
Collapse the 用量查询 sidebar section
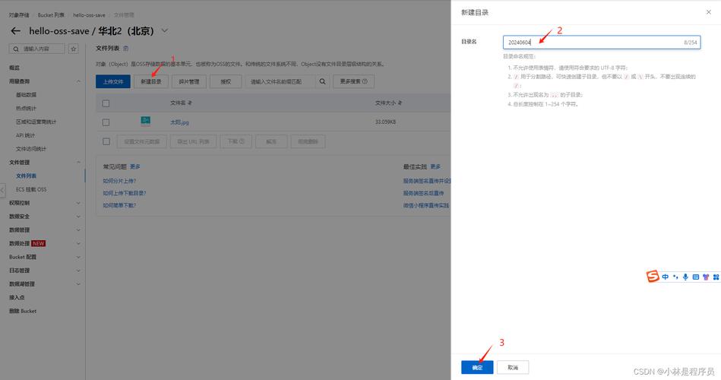[78, 81]
